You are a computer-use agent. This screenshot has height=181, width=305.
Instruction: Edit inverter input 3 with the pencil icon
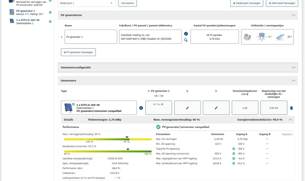[x=216, y=108]
